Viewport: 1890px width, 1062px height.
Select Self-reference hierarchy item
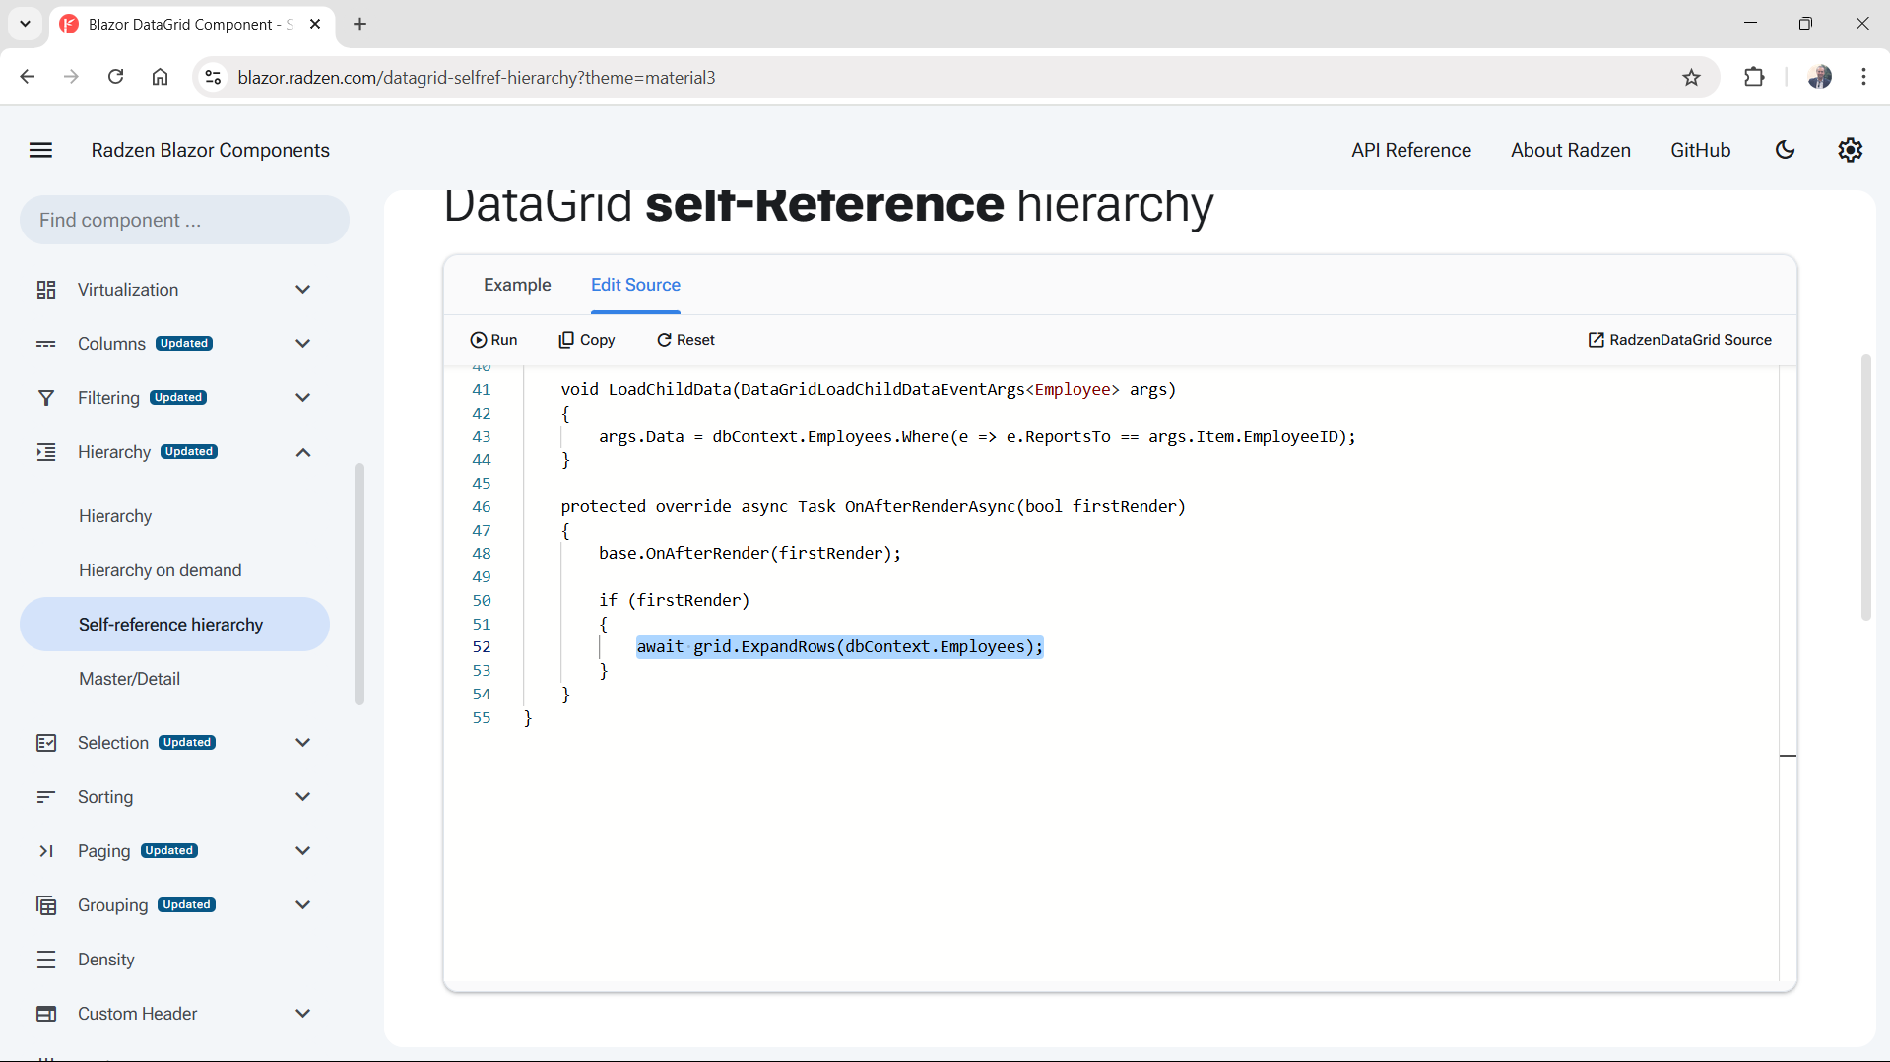(174, 625)
